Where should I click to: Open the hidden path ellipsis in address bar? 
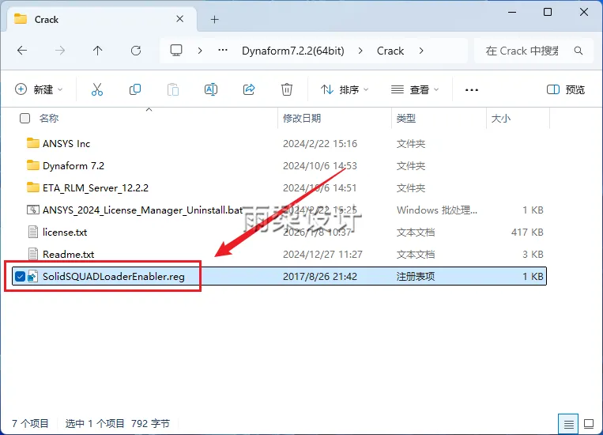(x=223, y=51)
